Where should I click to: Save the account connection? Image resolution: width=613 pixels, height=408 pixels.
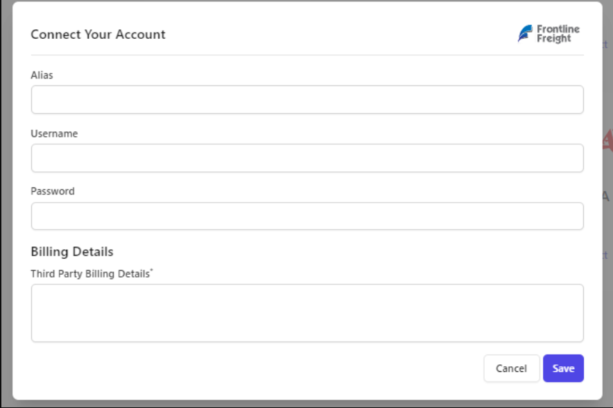point(563,368)
